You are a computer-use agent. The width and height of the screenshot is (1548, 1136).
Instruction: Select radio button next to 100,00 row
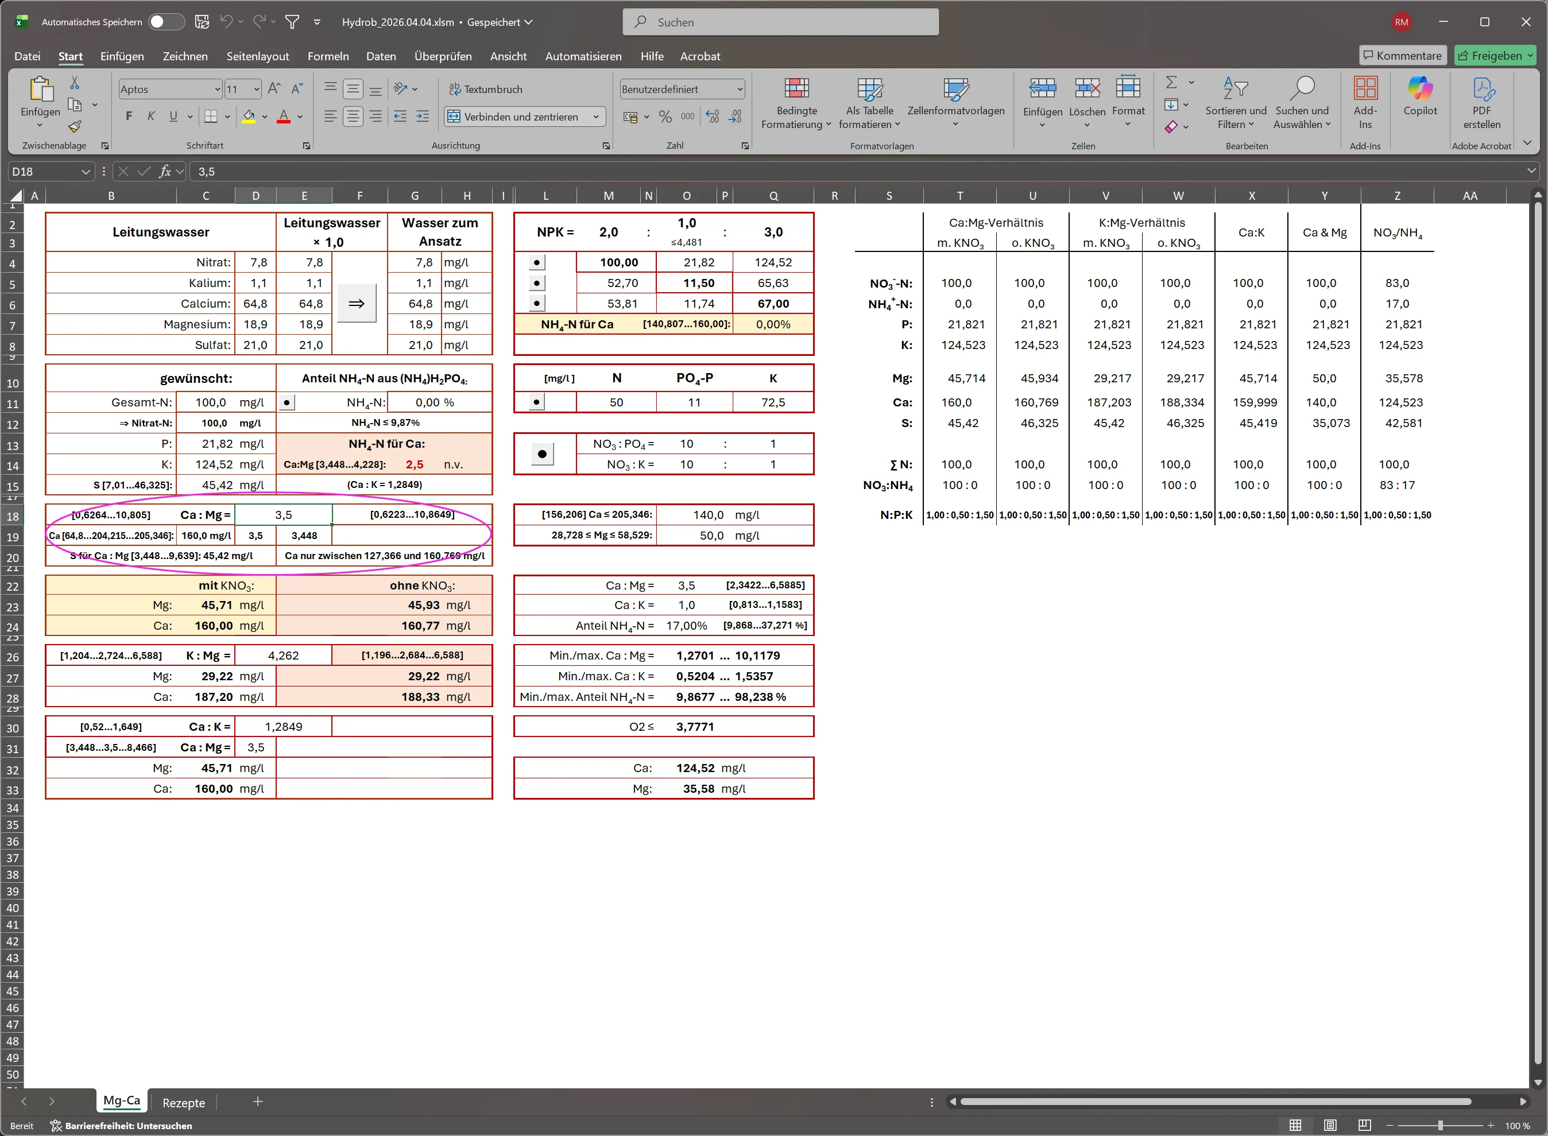(x=537, y=263)
